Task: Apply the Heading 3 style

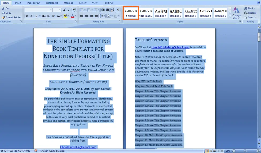Action: [x=191, y=13]
